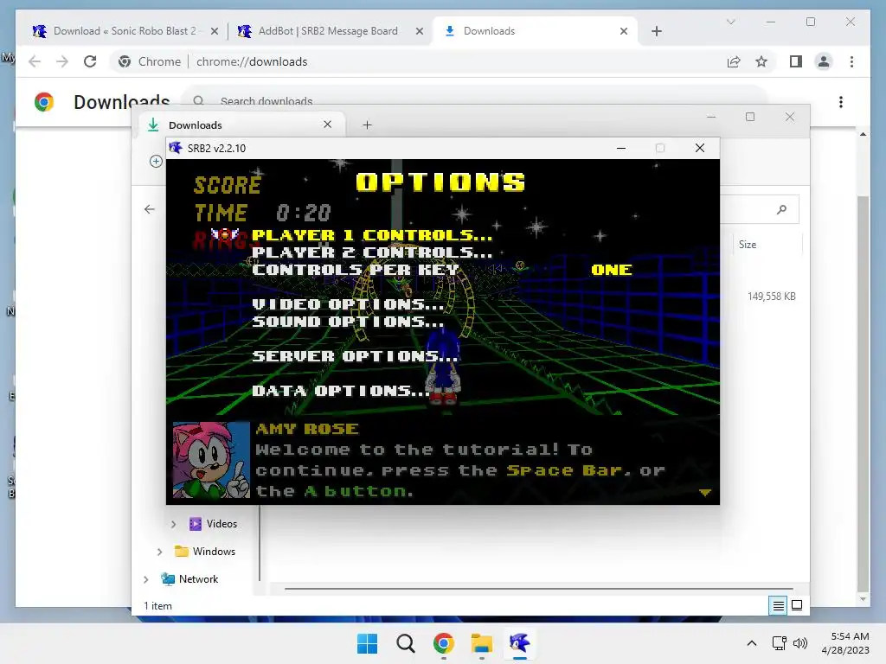
Task: Close the AddBot Message Board tab
Action: [x=420, y=31]
